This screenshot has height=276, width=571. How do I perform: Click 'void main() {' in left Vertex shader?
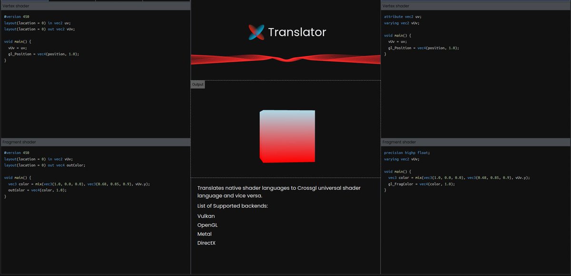pyautogui.click(x=18, y=42)
